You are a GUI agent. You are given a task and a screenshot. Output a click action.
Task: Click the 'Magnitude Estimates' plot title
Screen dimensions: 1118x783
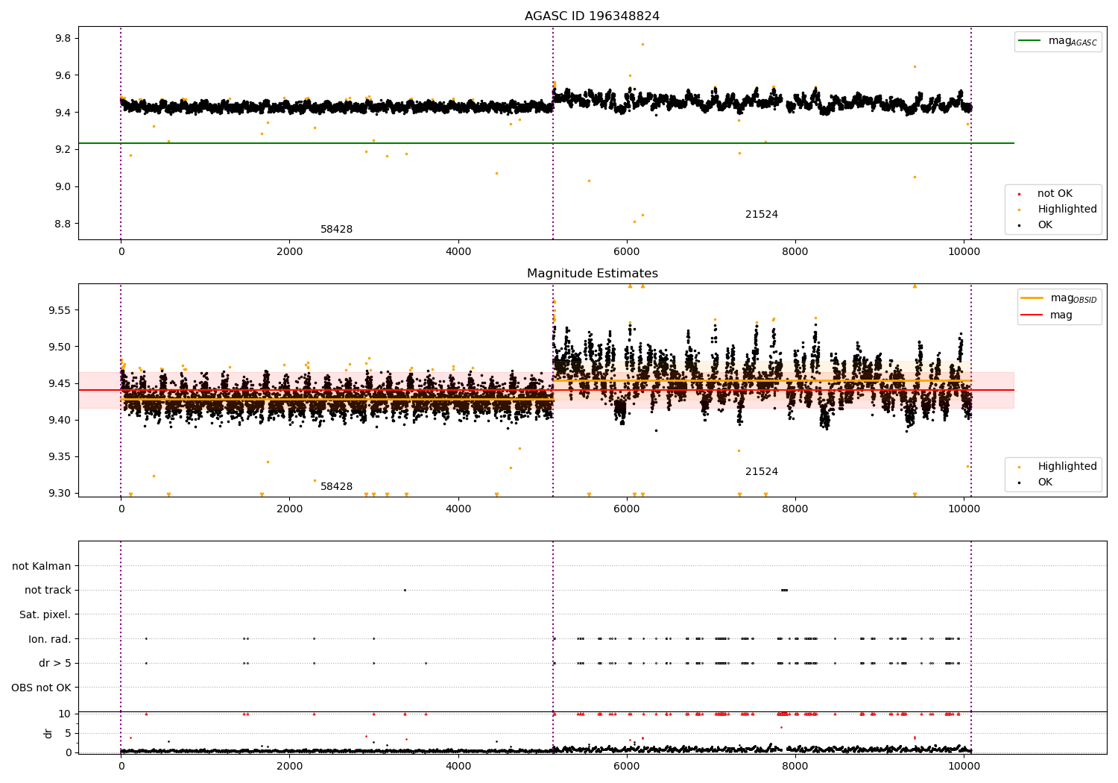592,274
